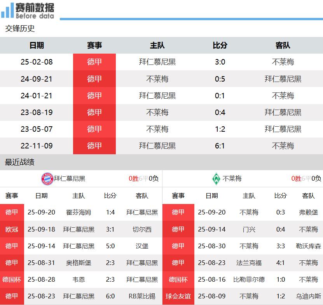Click the red 欧冠 competition tag

point(12,229)
